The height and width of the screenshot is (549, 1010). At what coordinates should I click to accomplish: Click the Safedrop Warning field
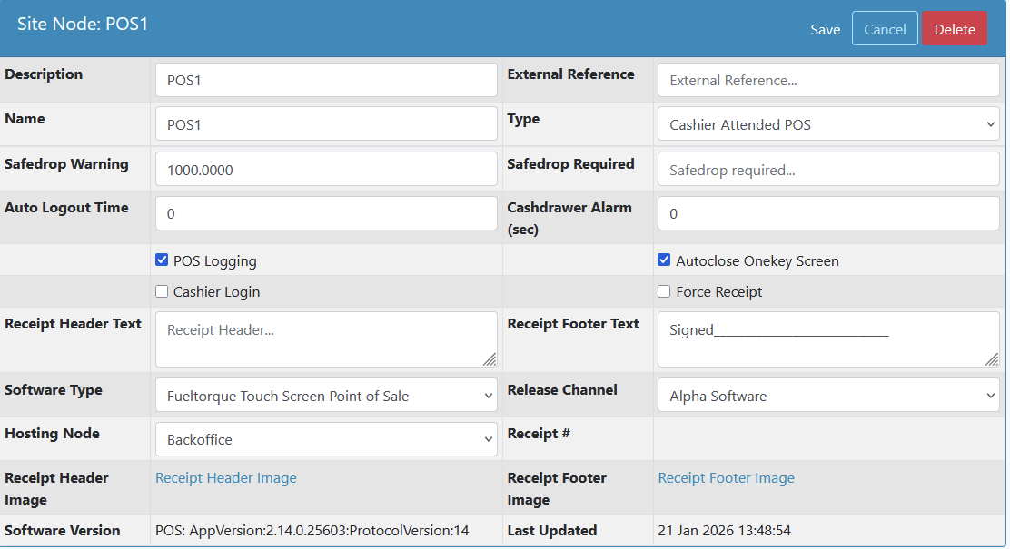click(326, 170)
